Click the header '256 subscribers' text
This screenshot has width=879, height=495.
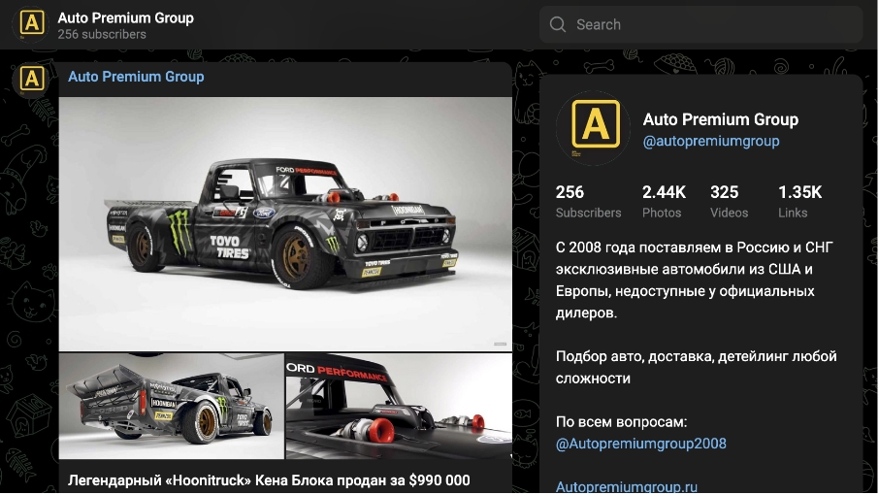[x=102, y=34]
